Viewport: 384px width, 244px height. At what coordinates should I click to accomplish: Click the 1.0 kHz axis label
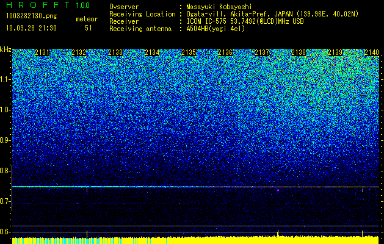[x=5, y=110]
